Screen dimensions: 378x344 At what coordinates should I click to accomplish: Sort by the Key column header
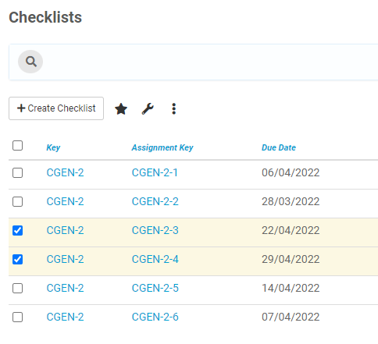click(53, 147)
